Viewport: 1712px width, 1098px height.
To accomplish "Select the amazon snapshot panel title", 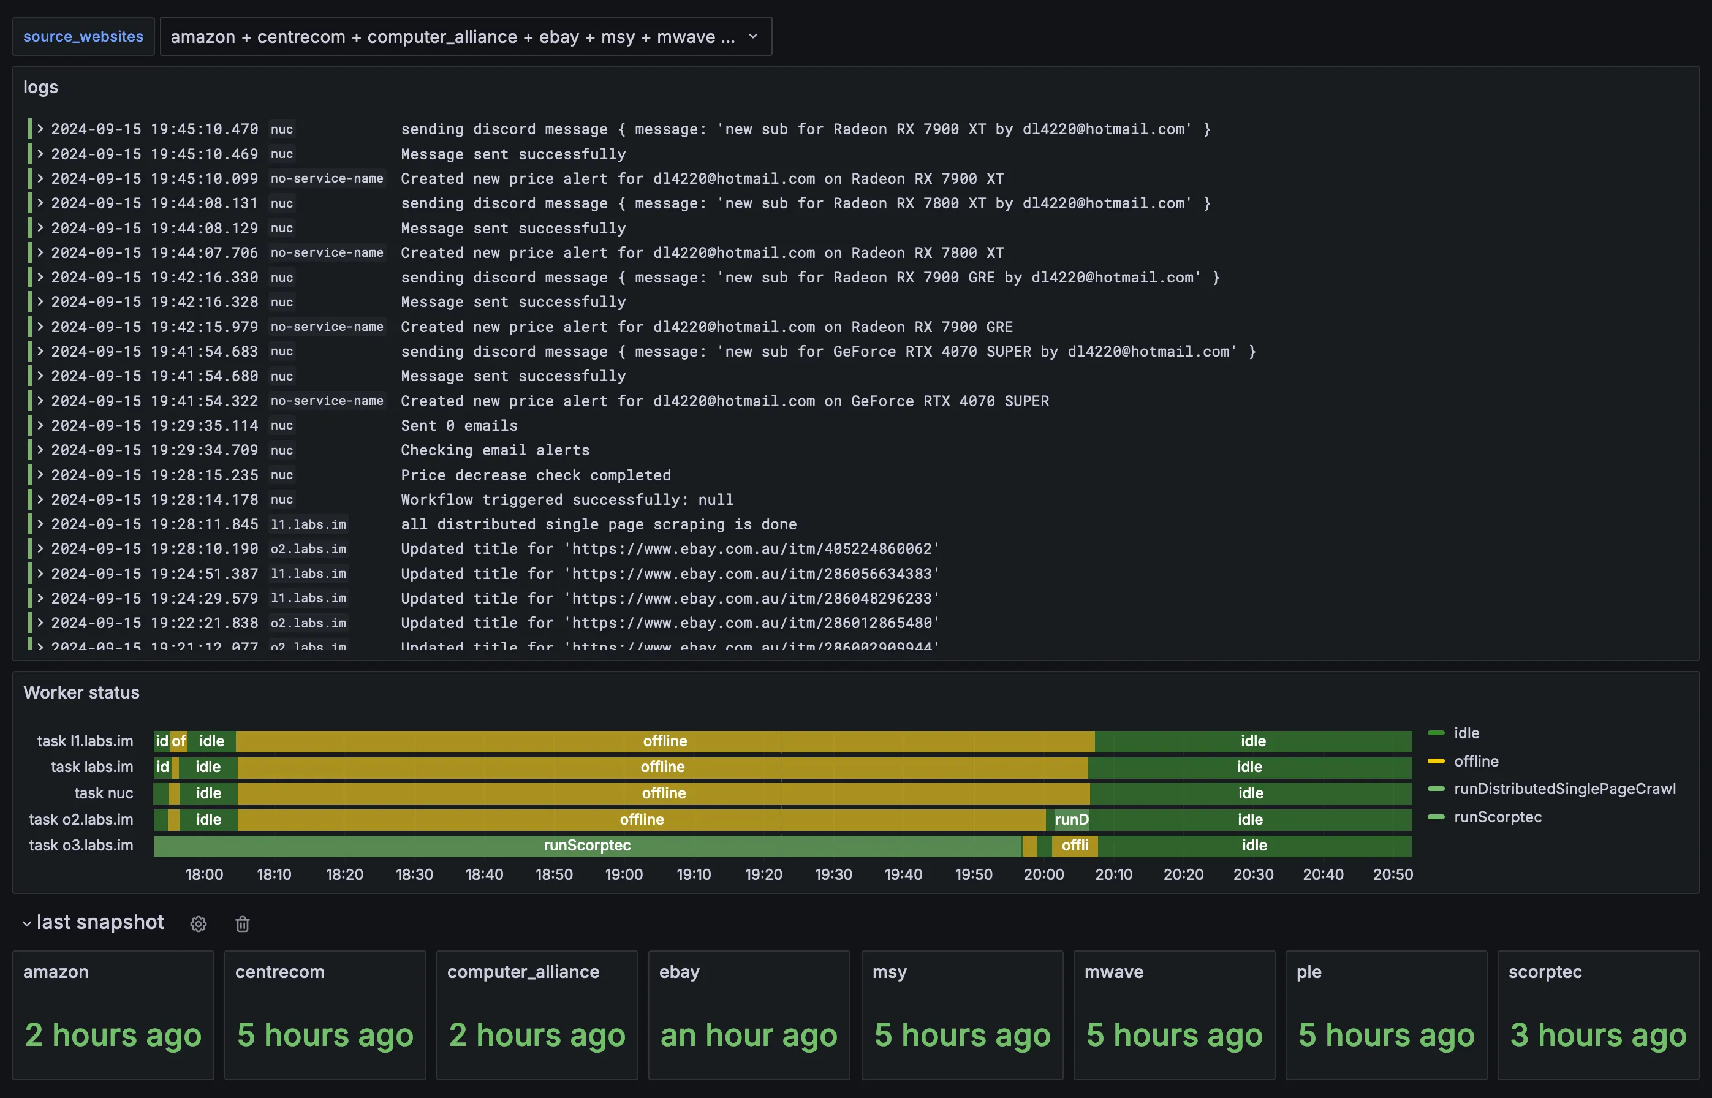I will point(56,972).
